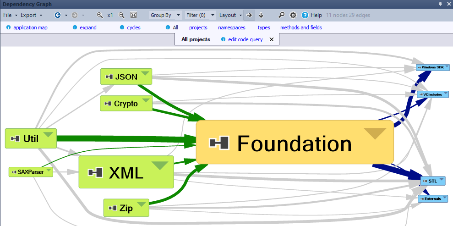
Task: Select the All projects tab
Action: point(196,39)
